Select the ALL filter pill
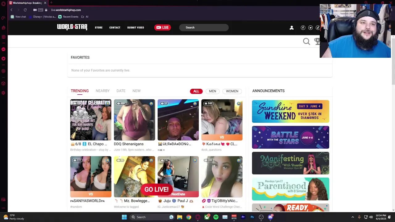Screen dimensions: 395x222 pyautogui.click(x=196, y=91)
